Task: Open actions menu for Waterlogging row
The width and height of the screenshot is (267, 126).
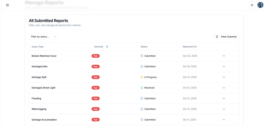Action: point(224,109)
